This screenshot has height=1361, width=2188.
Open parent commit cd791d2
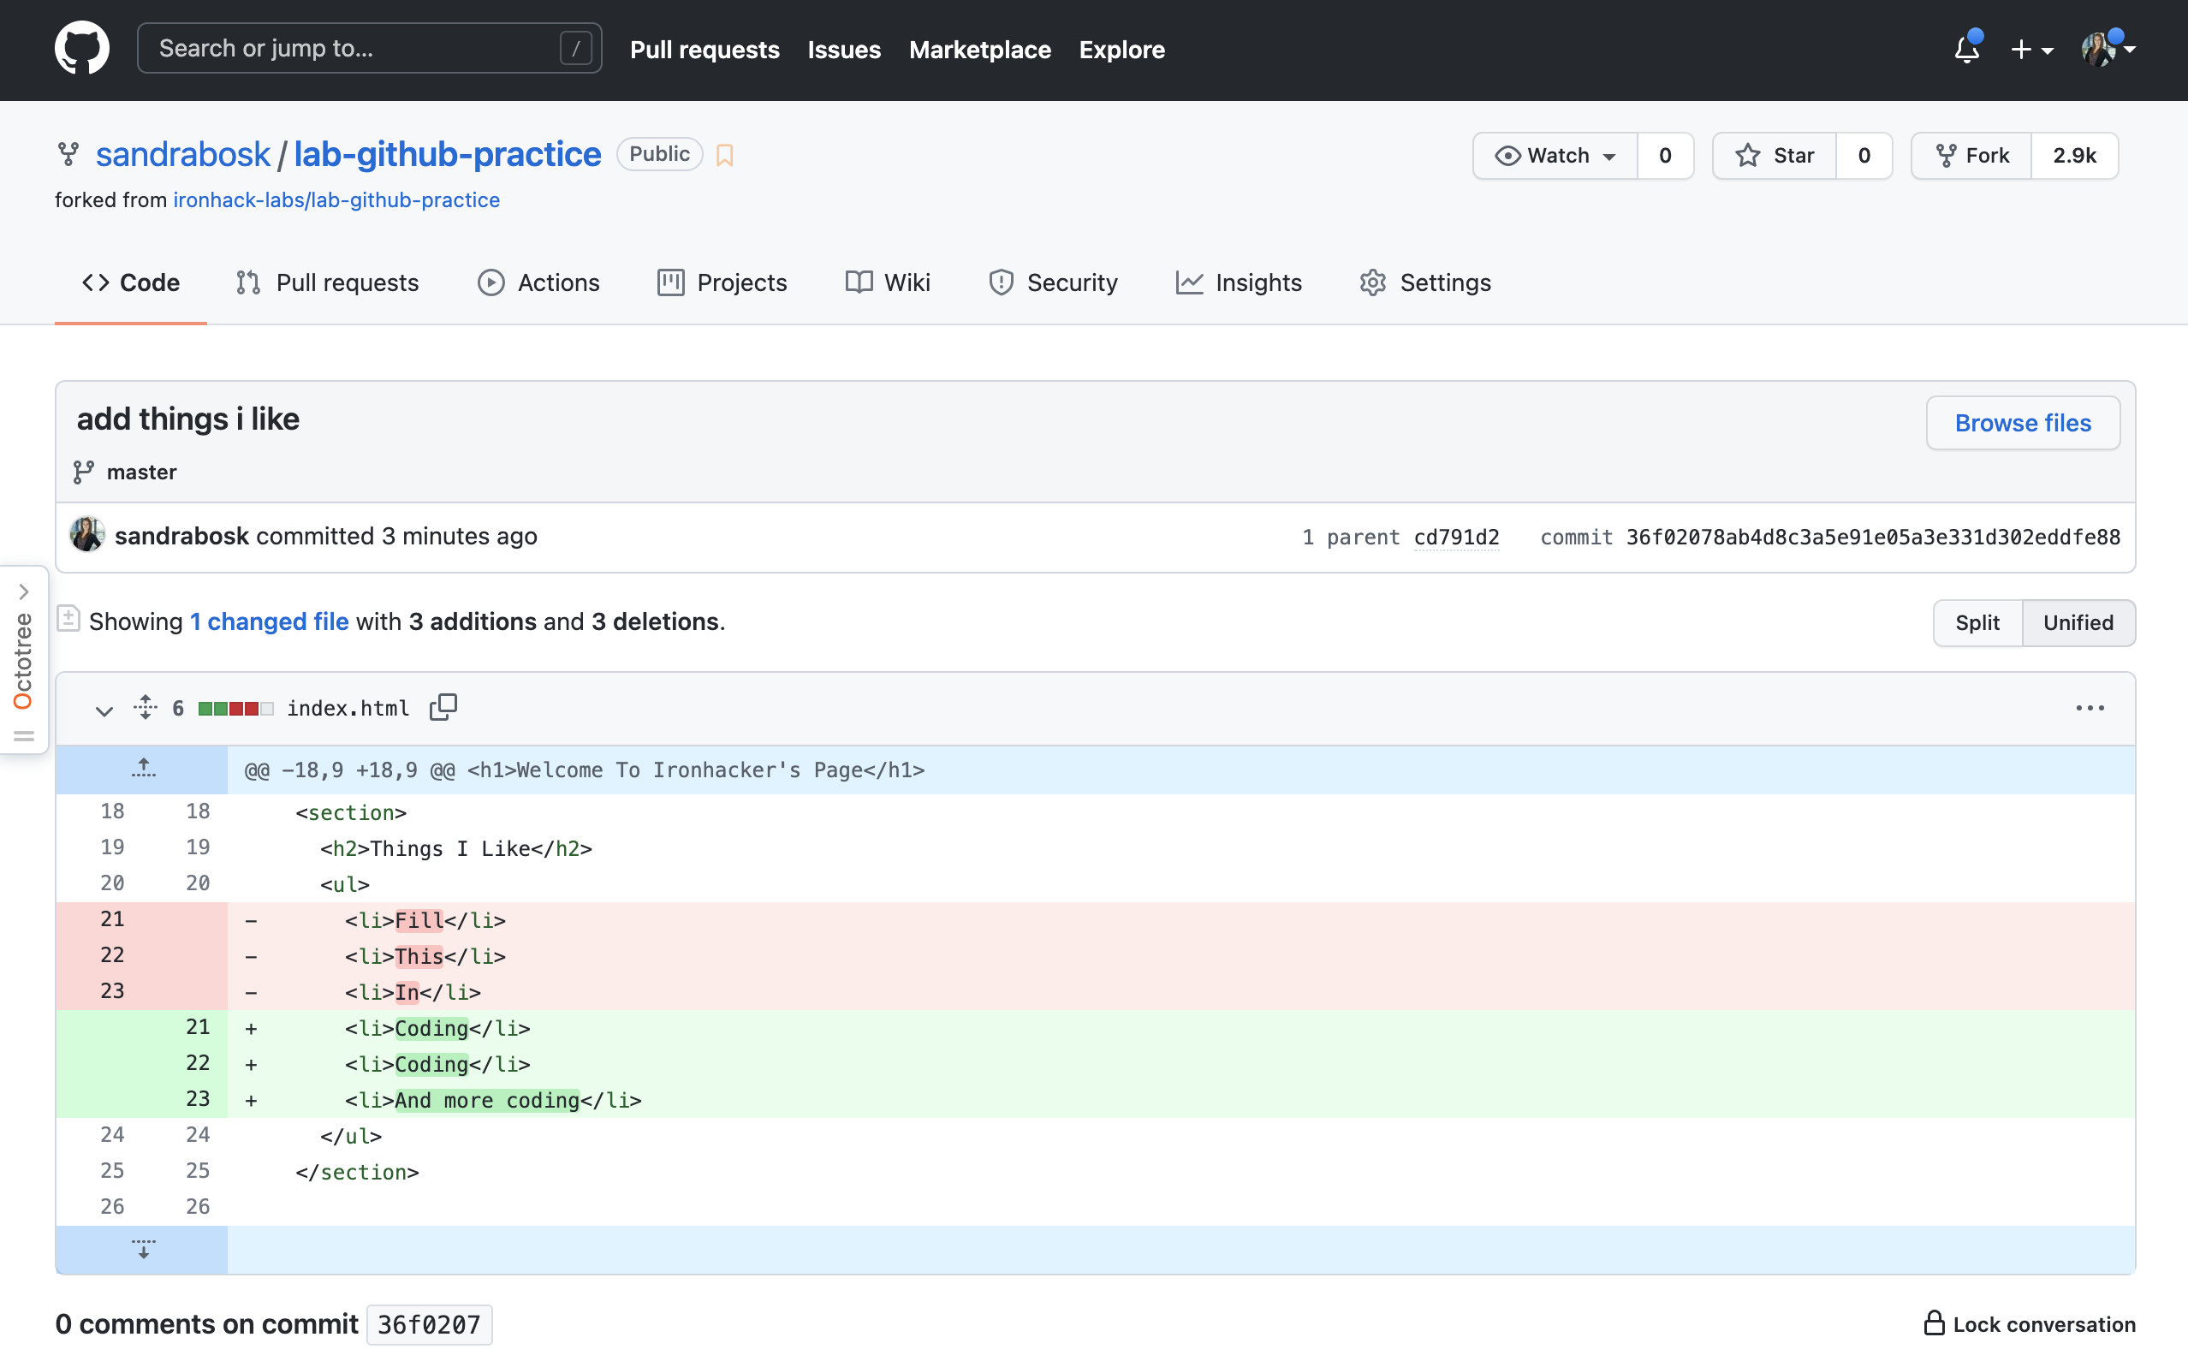[x=1456, y=537]
